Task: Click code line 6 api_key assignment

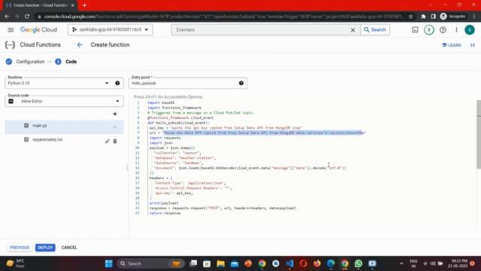Action: pos(225,128)
